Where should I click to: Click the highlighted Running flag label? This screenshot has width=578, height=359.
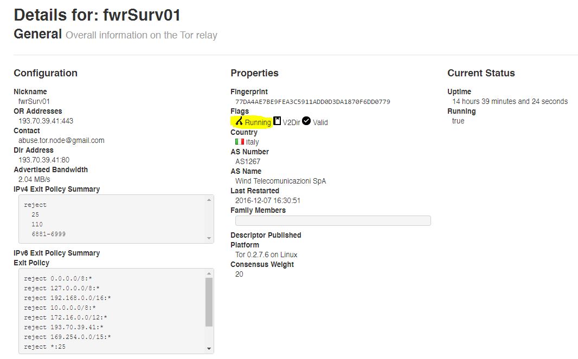[x=258, y=123]
